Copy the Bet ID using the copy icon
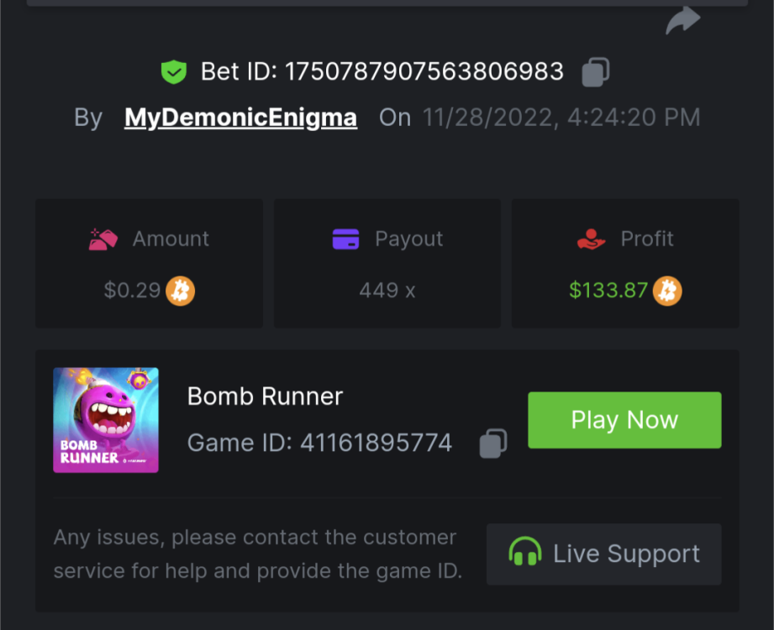The height and width of the screenshot is (630, 774). [x=594, y=71]
